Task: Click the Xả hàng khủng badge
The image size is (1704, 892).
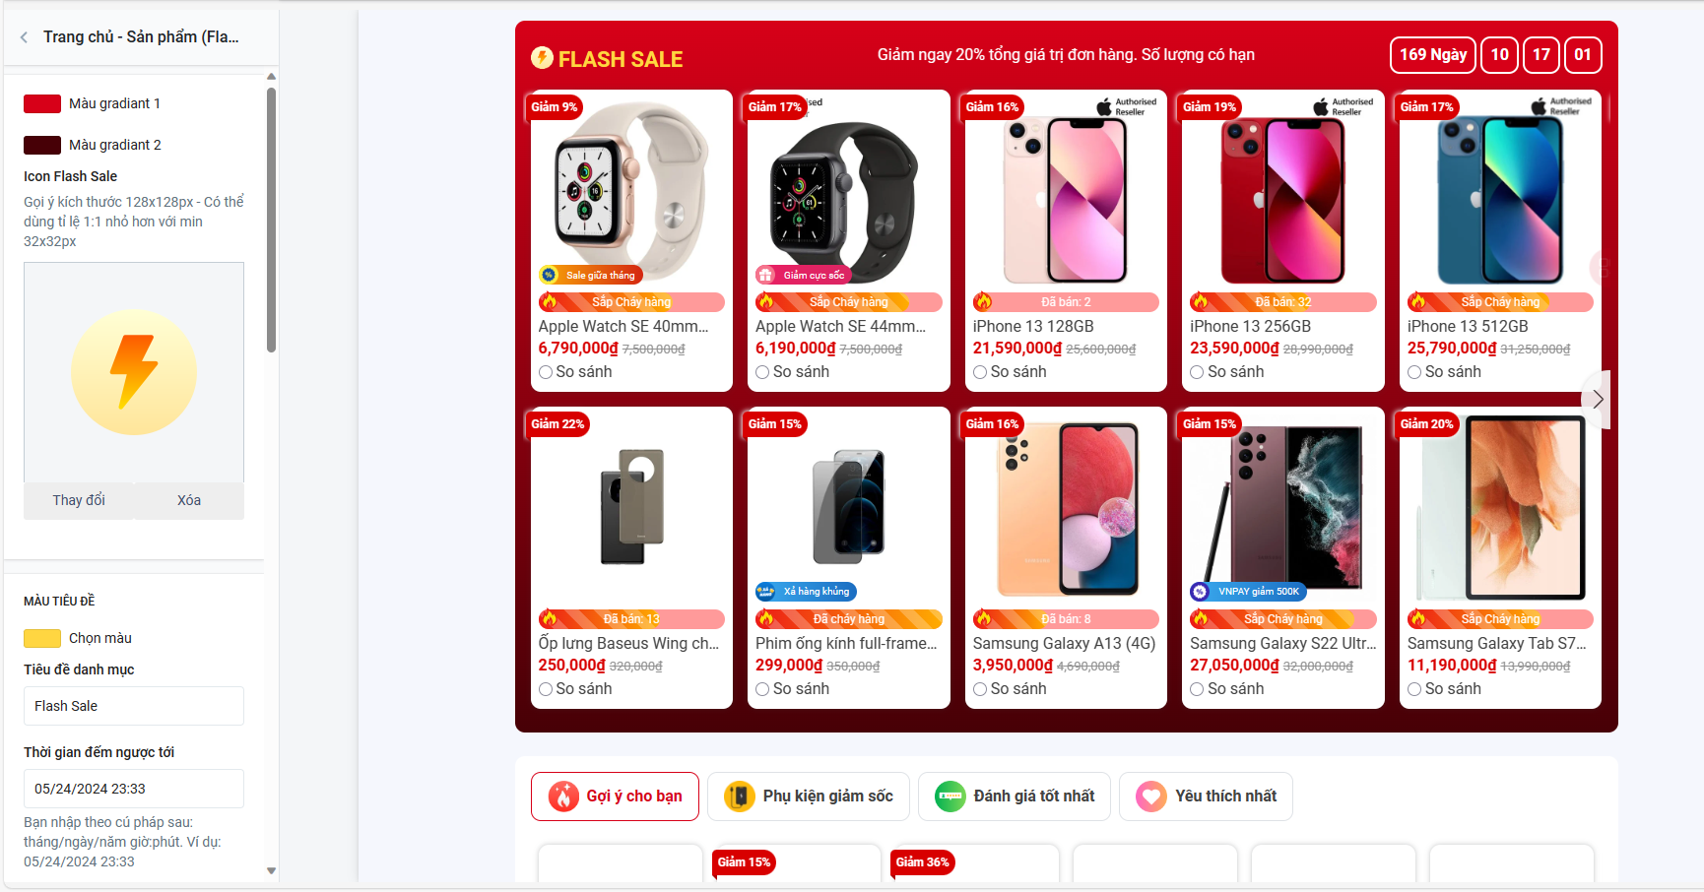Action: coord(806,592)
